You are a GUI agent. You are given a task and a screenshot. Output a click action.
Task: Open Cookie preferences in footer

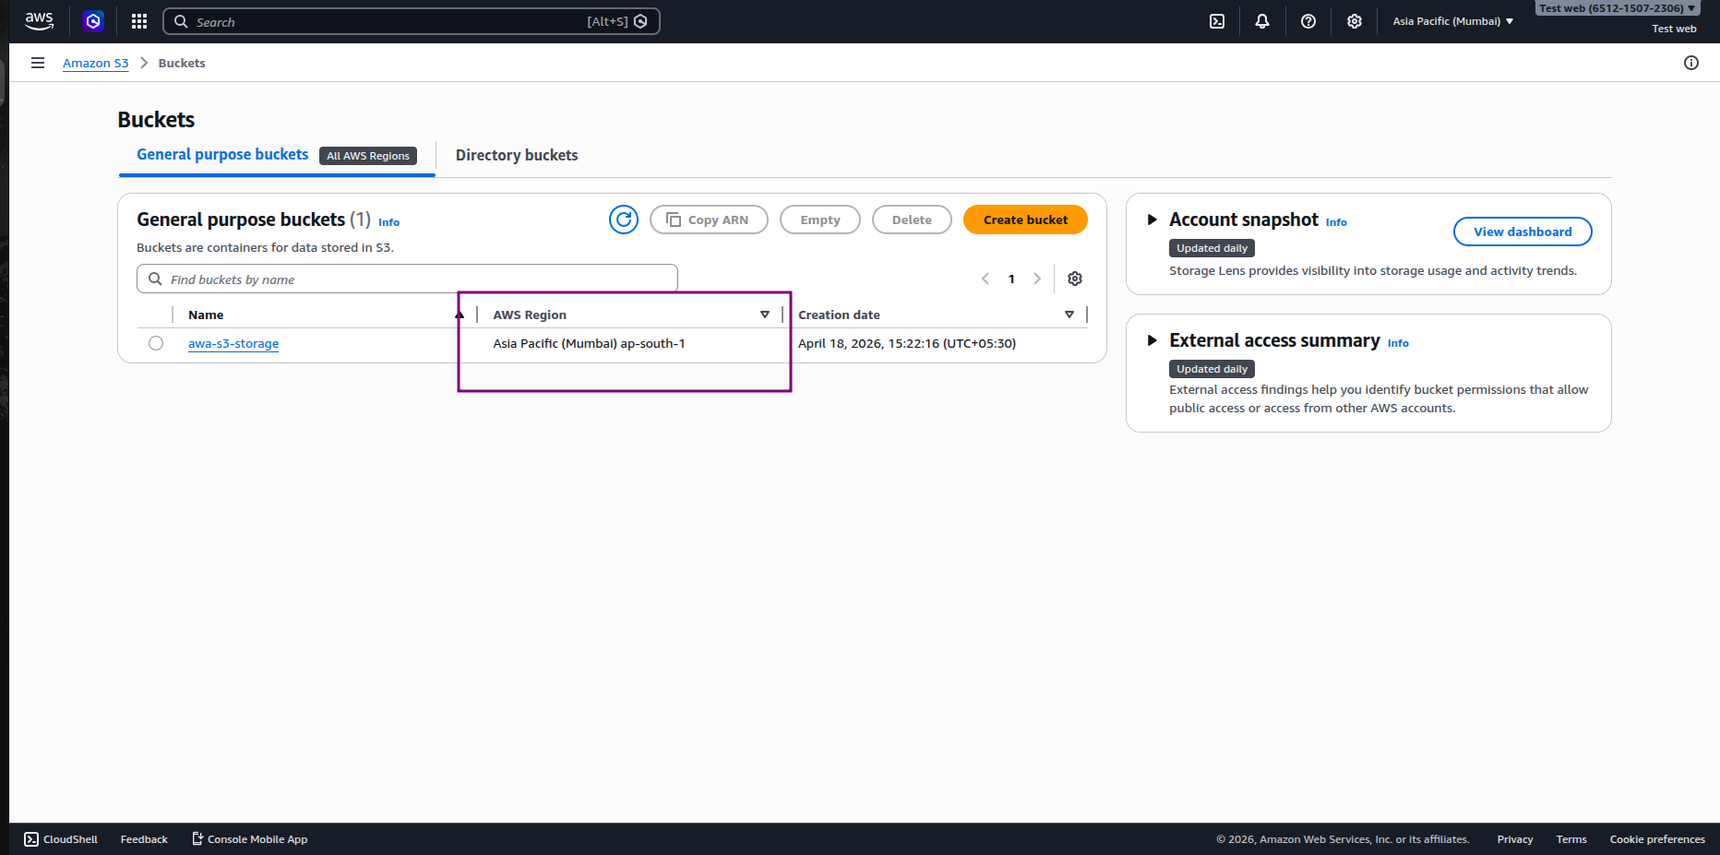tap(1657, 839)
